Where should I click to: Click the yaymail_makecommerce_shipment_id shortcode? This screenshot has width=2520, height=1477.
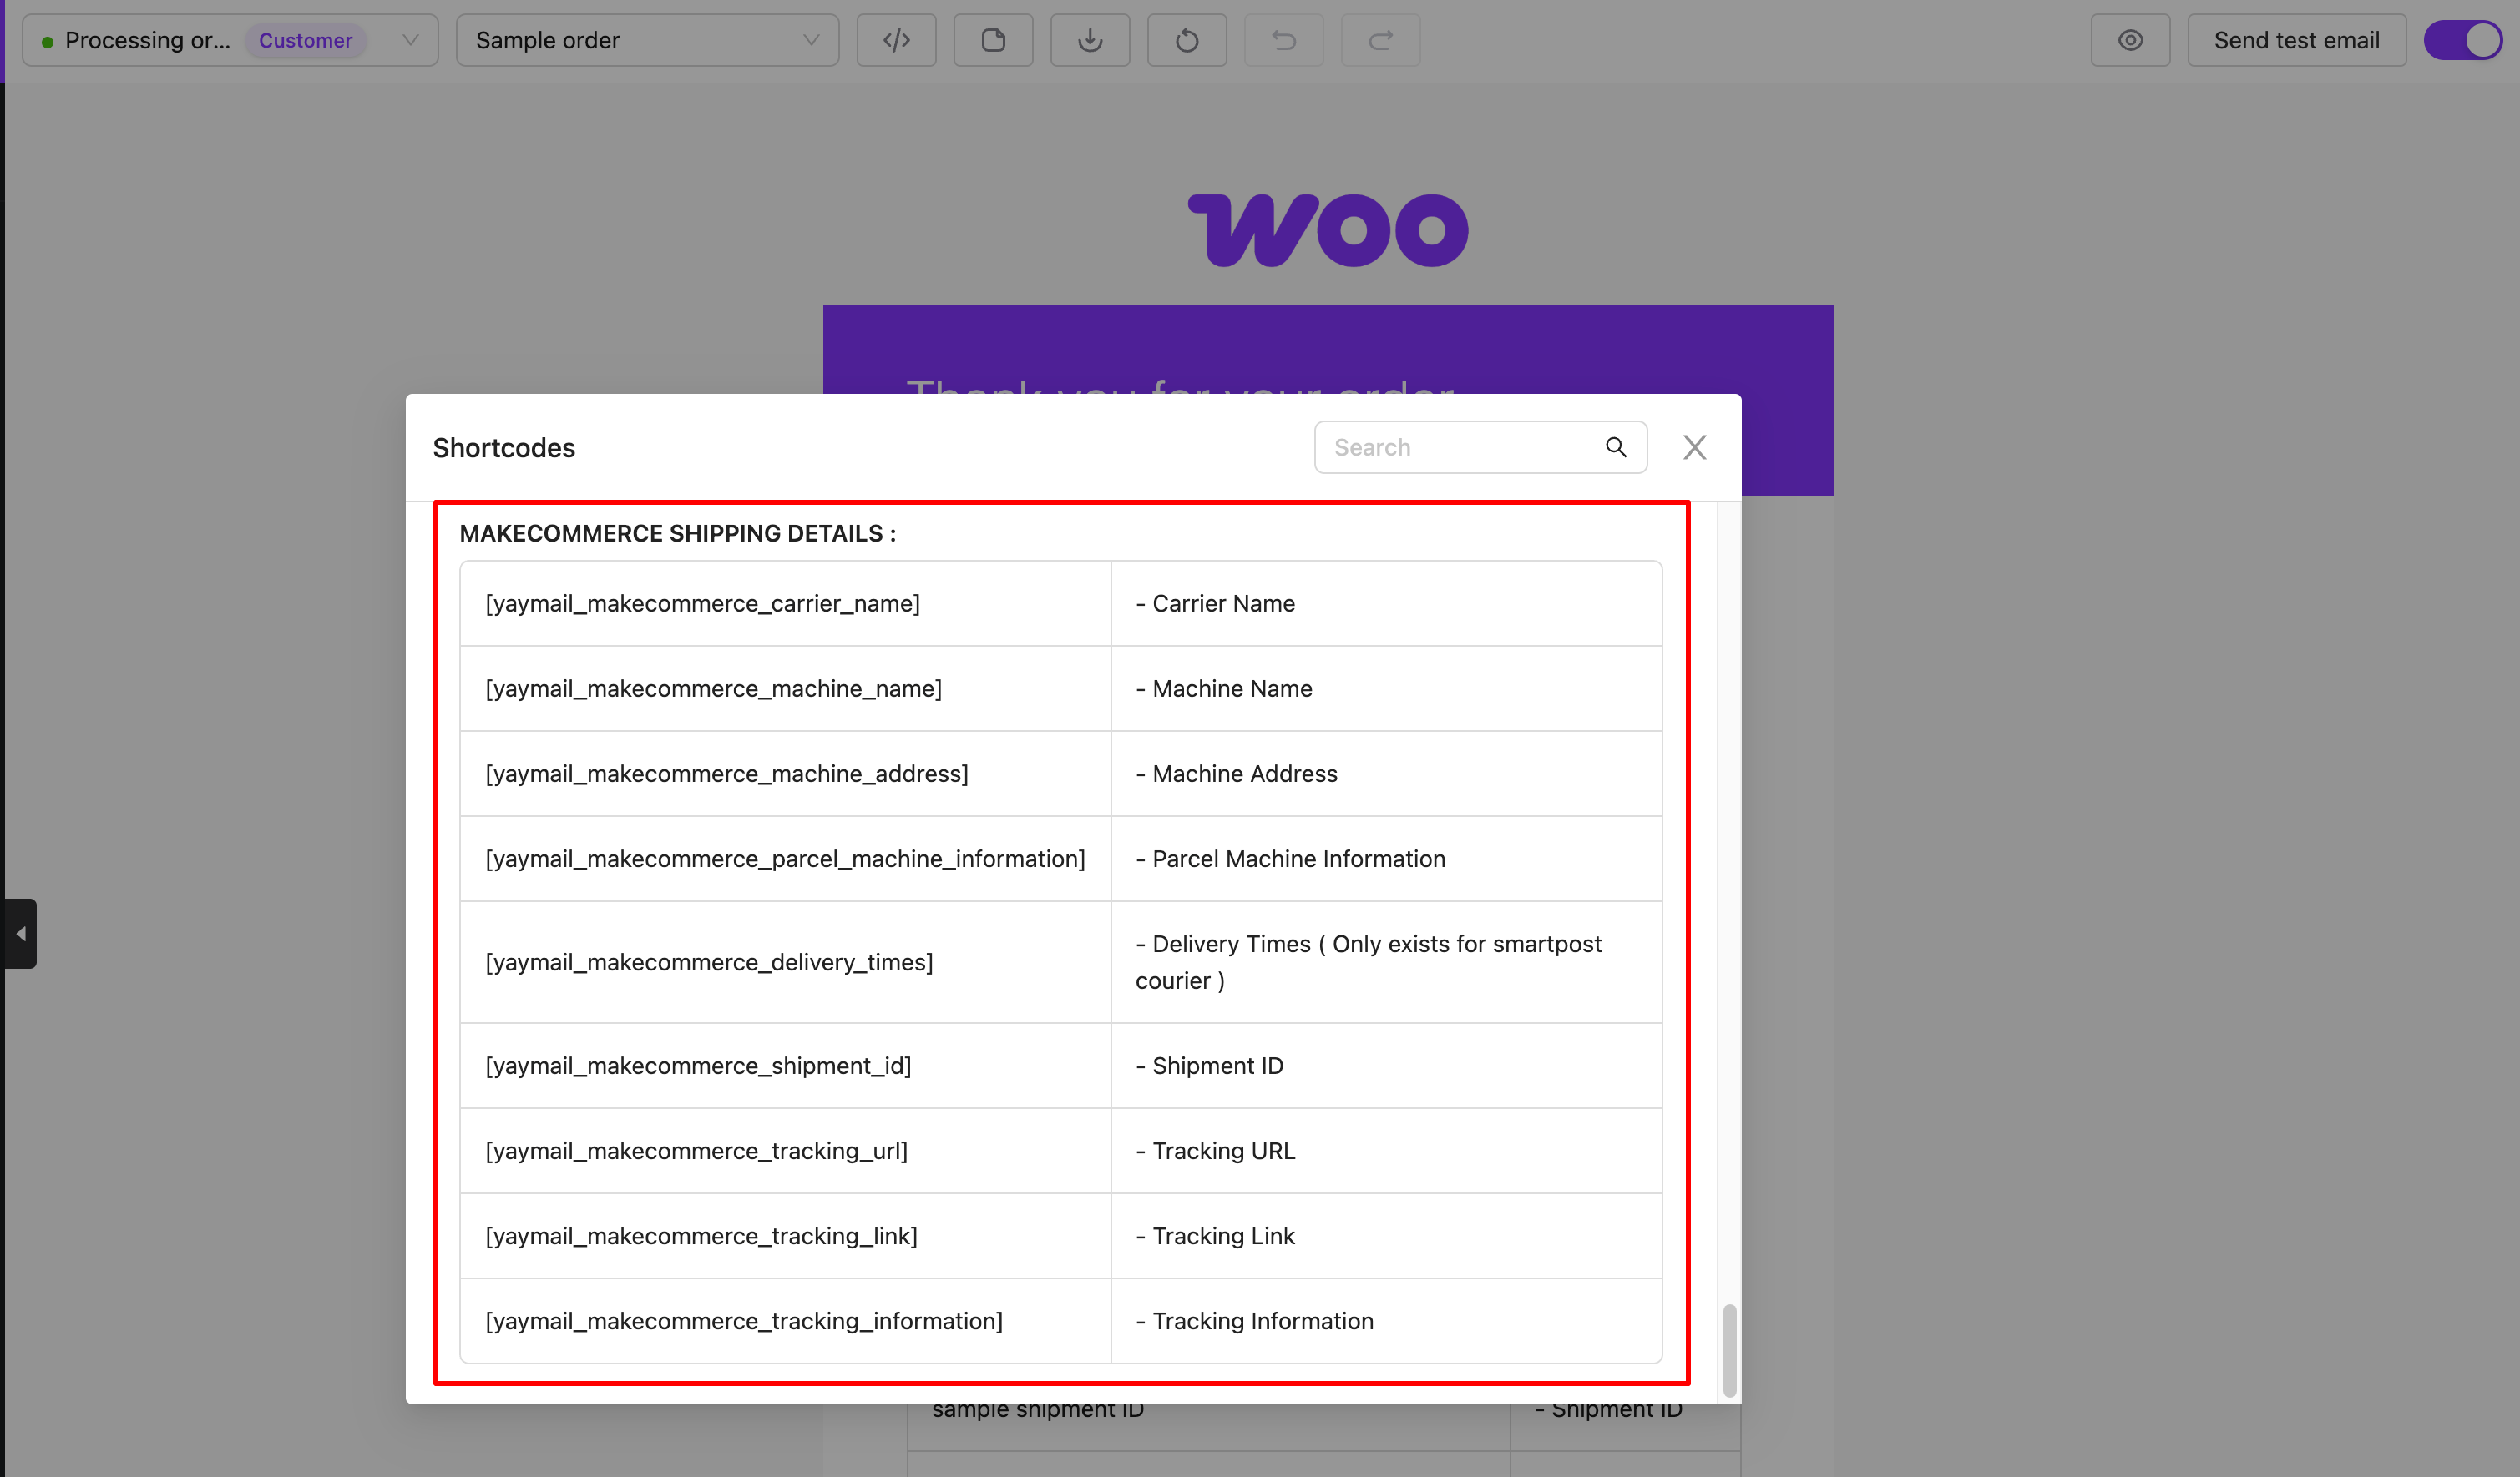[x=698, y=1066]
